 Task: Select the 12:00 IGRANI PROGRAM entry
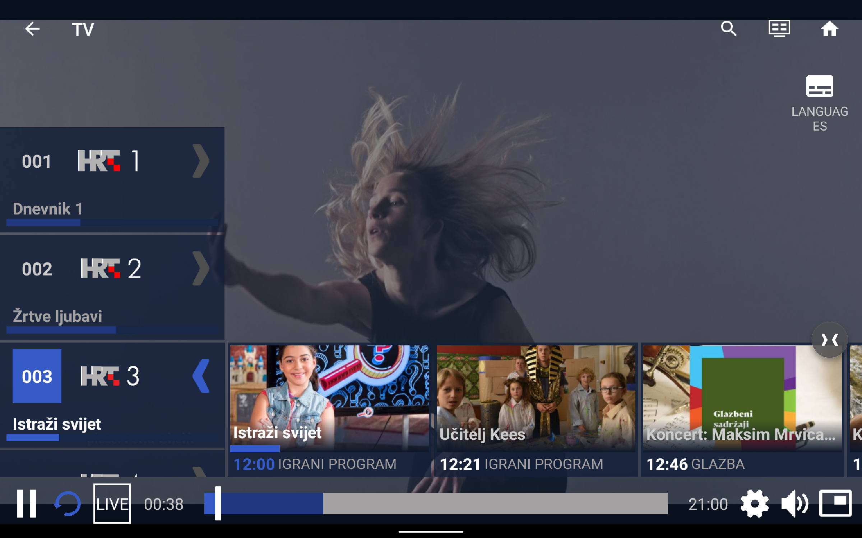pos(315,464)
